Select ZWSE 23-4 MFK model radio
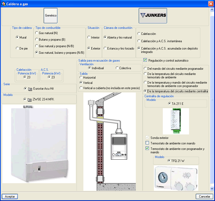Screen dimensions: 215x201 (x=25, y=99)
